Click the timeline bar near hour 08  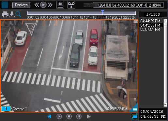(64, 13)
